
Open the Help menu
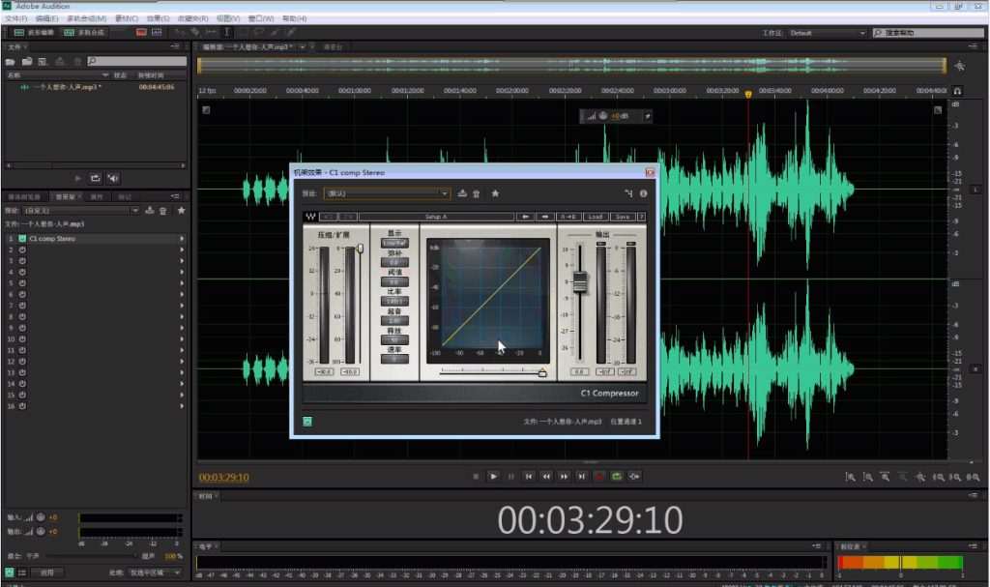click(x=294, y=18)
